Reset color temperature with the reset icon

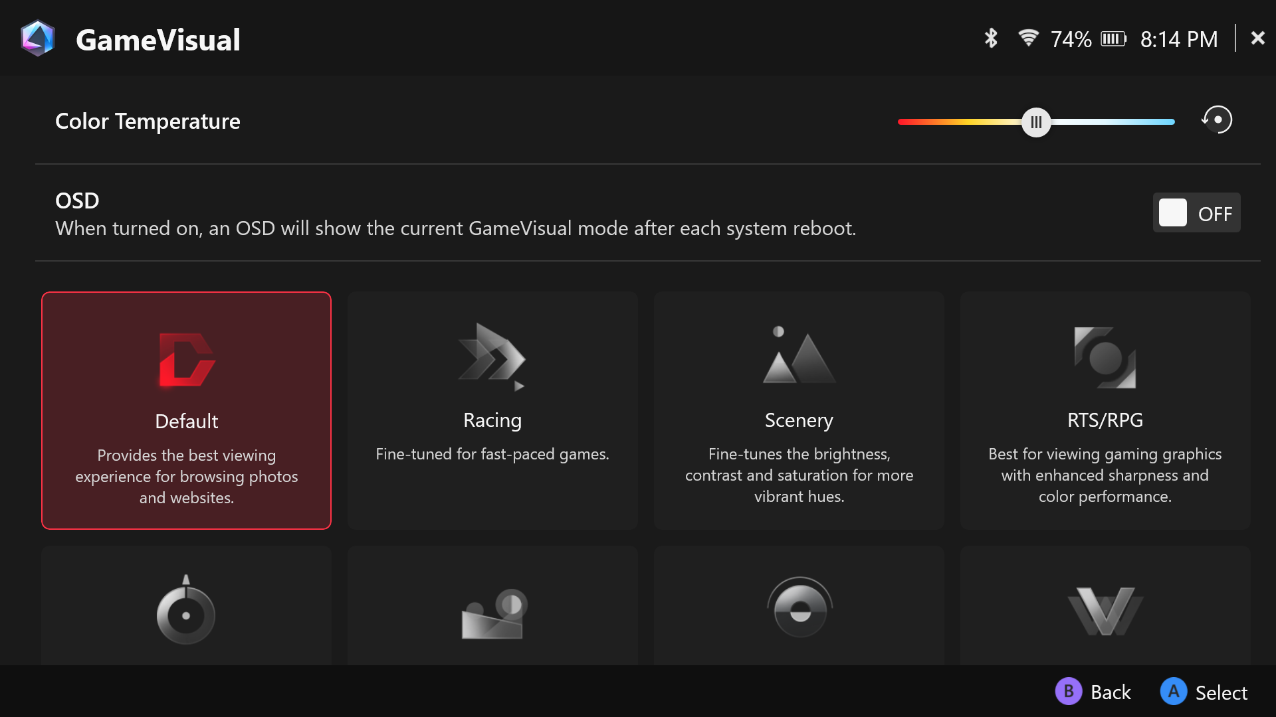[1217, 120]
